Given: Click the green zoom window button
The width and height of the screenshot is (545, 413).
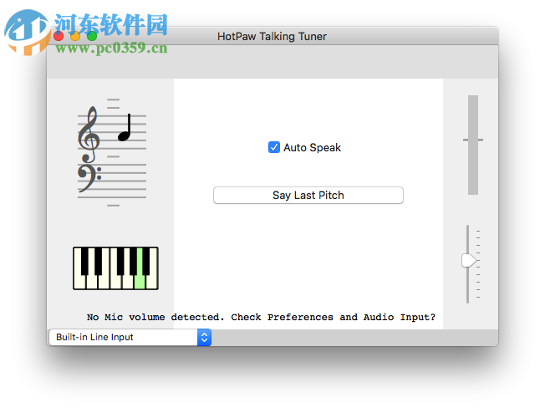Looking at the screenshot, I should [x=92, y=36].
